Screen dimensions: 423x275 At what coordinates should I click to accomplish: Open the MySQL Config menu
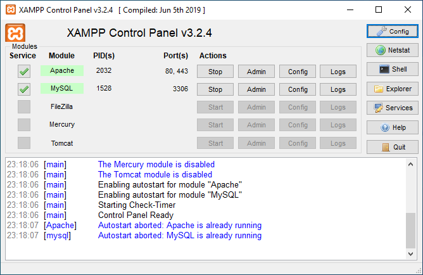pyautogui.click(x=298, y=89)
